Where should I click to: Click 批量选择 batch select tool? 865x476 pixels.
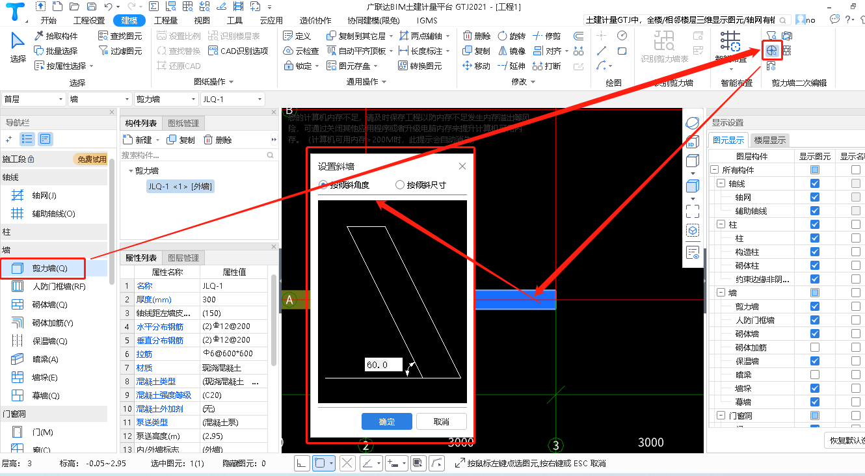(x=56, y=51)
